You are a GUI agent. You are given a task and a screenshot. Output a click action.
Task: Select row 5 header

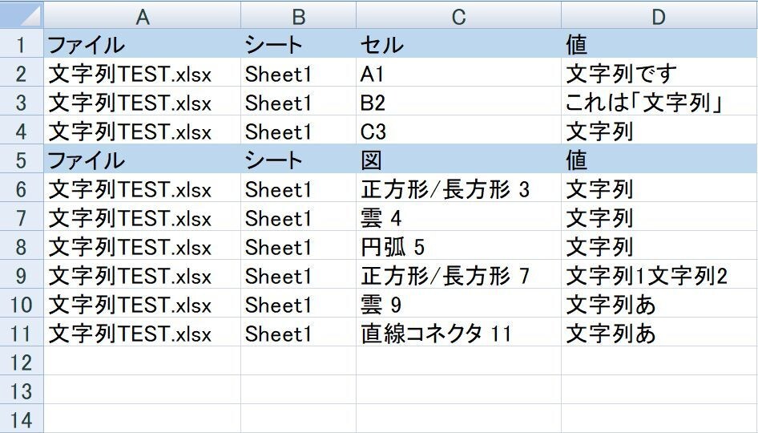[22, 160]
